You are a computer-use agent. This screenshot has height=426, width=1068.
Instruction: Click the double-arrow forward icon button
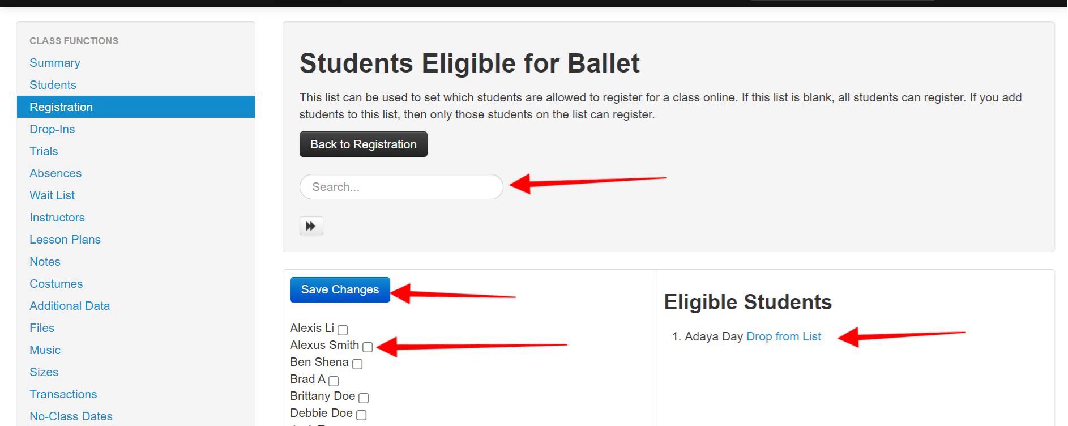[x=311, y=226]
